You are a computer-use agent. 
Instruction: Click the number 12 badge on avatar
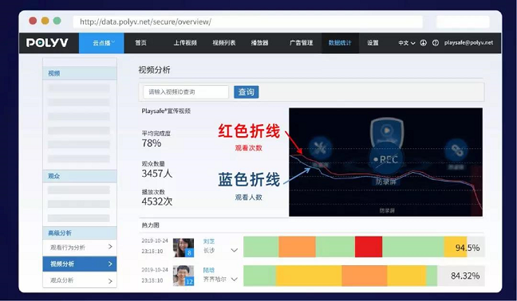[x=189, y=282]
